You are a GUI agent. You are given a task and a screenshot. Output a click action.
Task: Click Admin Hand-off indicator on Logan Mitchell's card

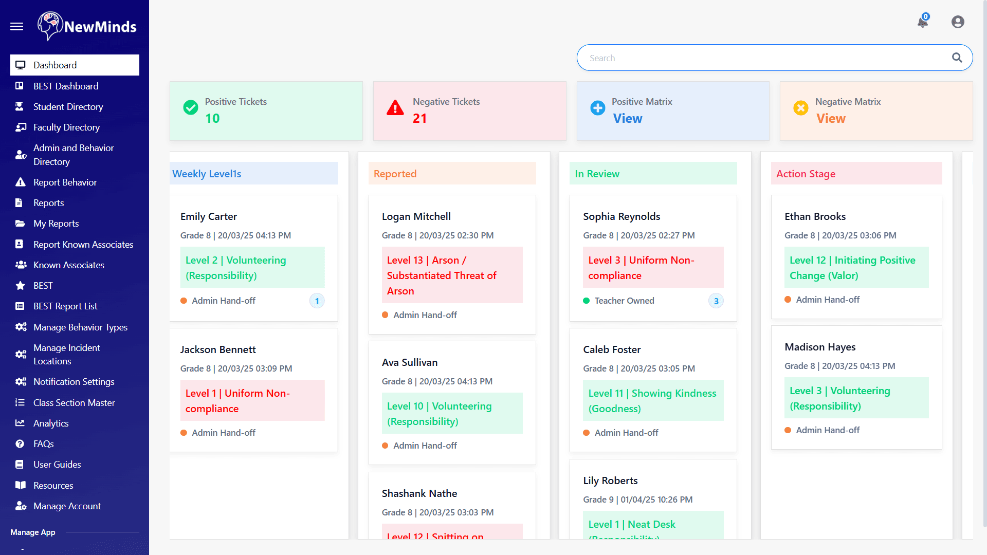pyautogui.click(x=385, y=315)
